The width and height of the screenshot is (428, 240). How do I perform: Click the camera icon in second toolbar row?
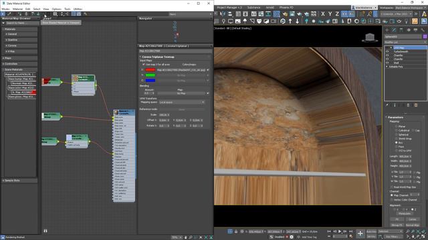point(274,21)
